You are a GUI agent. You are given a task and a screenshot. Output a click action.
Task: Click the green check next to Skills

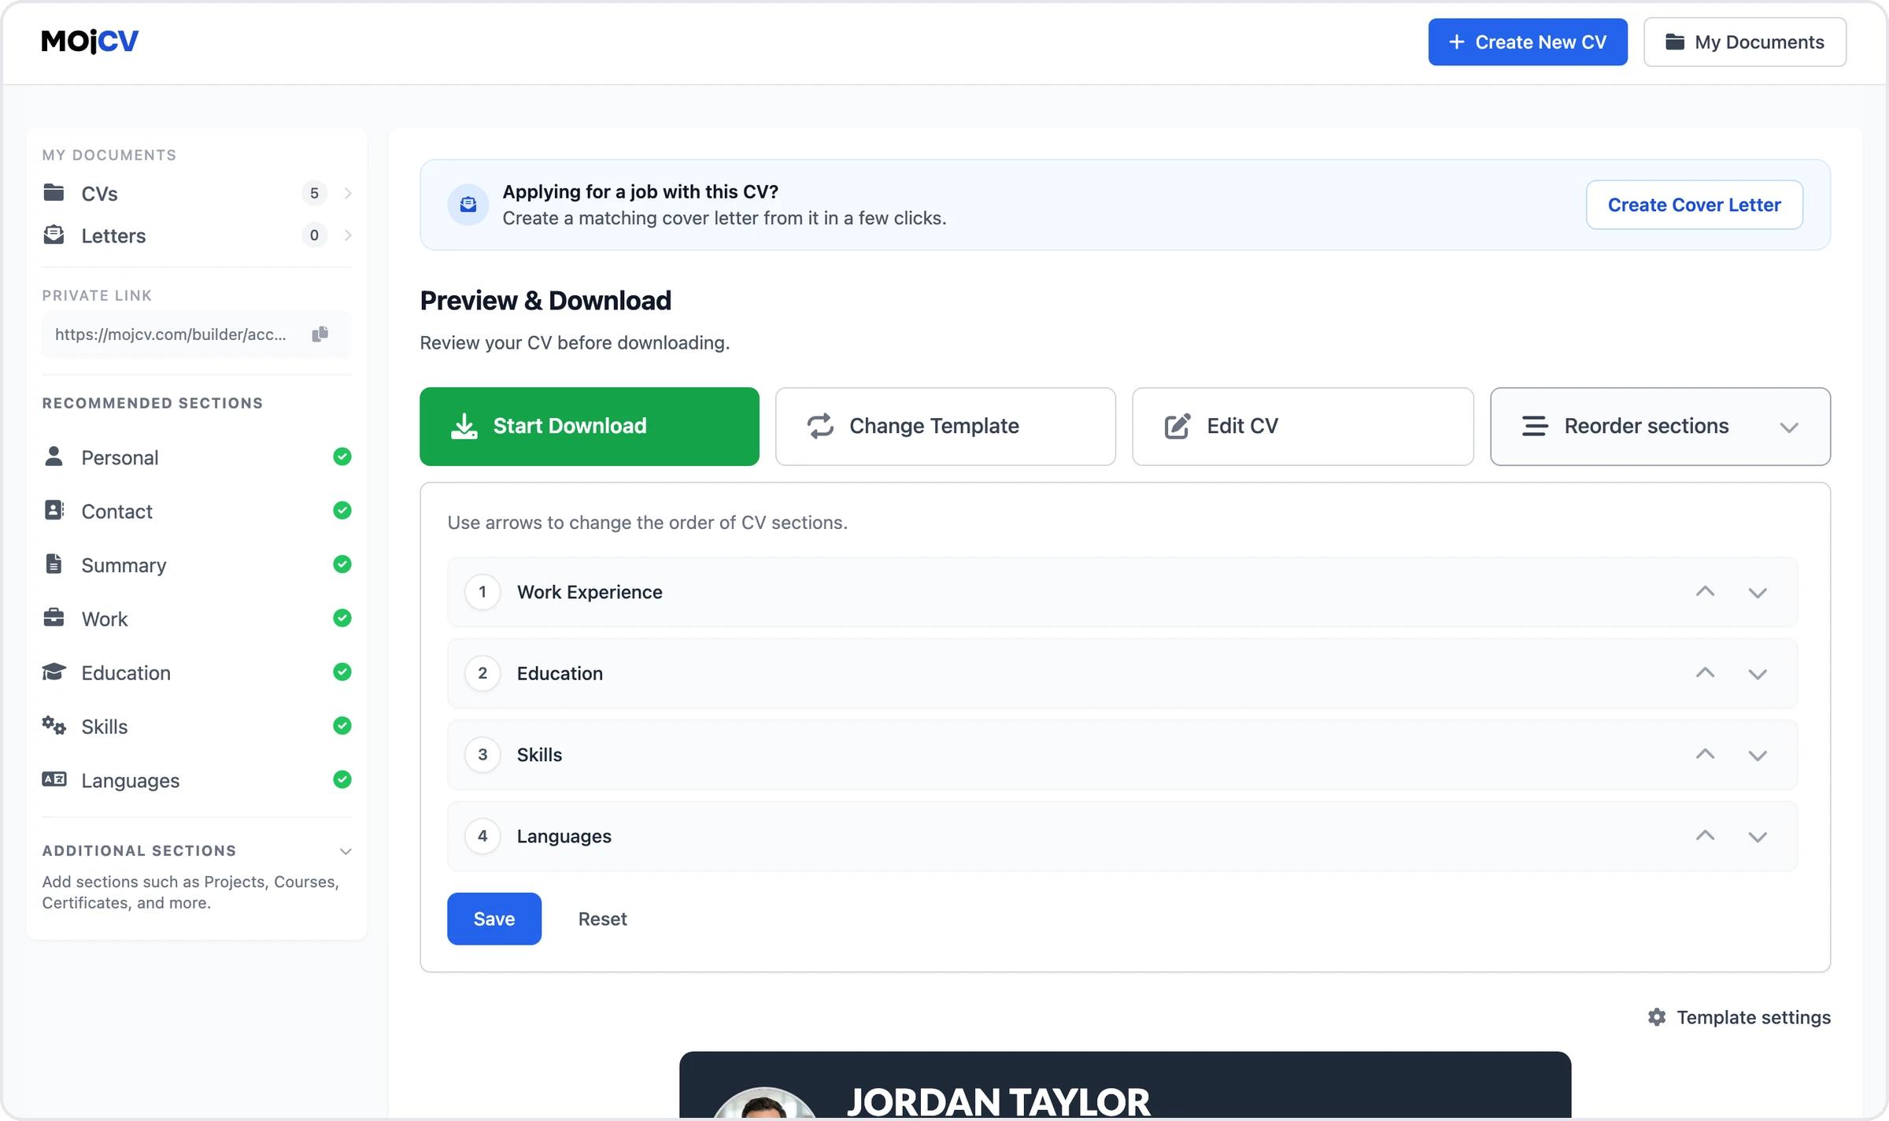(342, 725)
